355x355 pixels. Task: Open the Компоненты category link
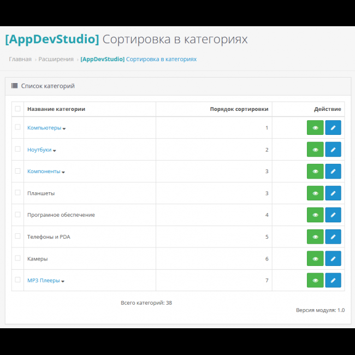(44, 171)
